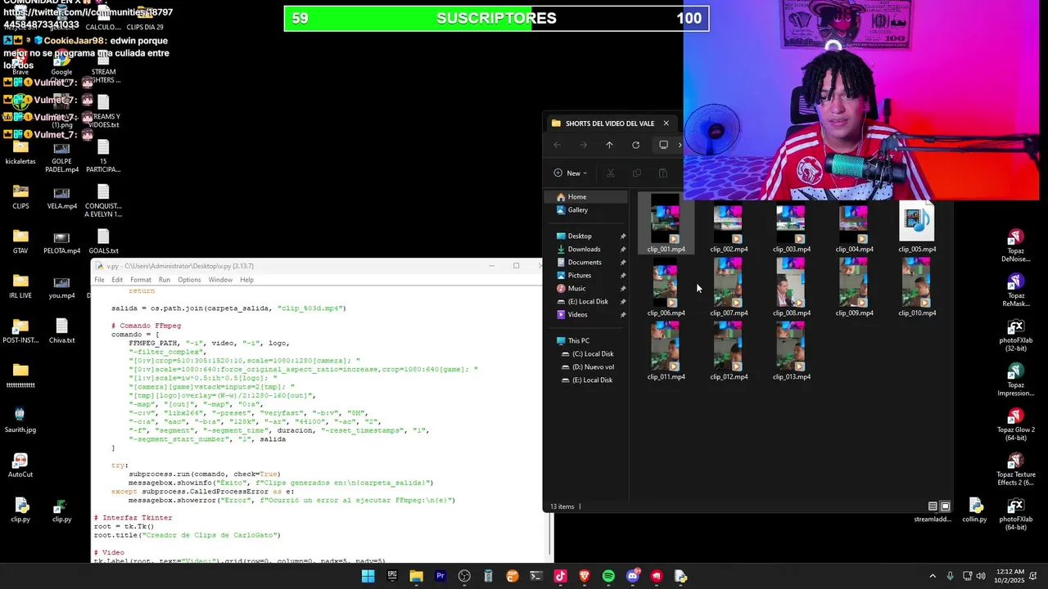Select the GOALS.txt desktop file
The height and width of the screenshot is (589, 1048).
[x=103, y=241]
